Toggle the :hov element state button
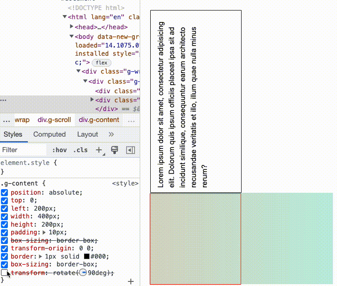337x286 pixels. pos(59,150)
